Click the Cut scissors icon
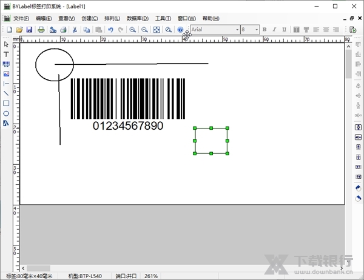Screen dimensions: 364x280 click(73, 29)
